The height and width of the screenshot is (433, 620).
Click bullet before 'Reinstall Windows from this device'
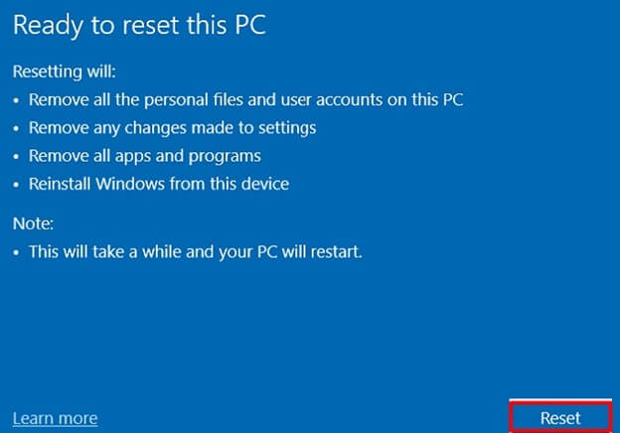tap(16, 185)
